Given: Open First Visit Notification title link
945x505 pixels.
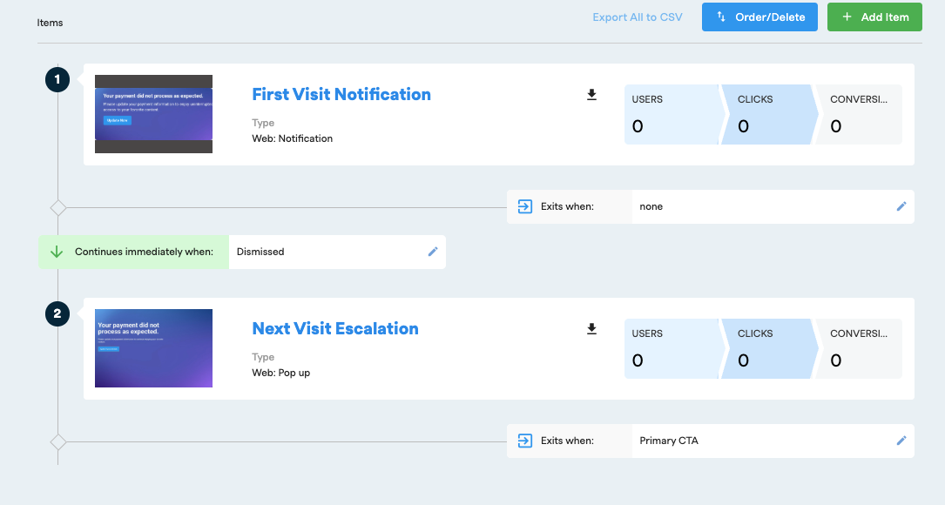Looking at the screenshot, I should [341, 94].
